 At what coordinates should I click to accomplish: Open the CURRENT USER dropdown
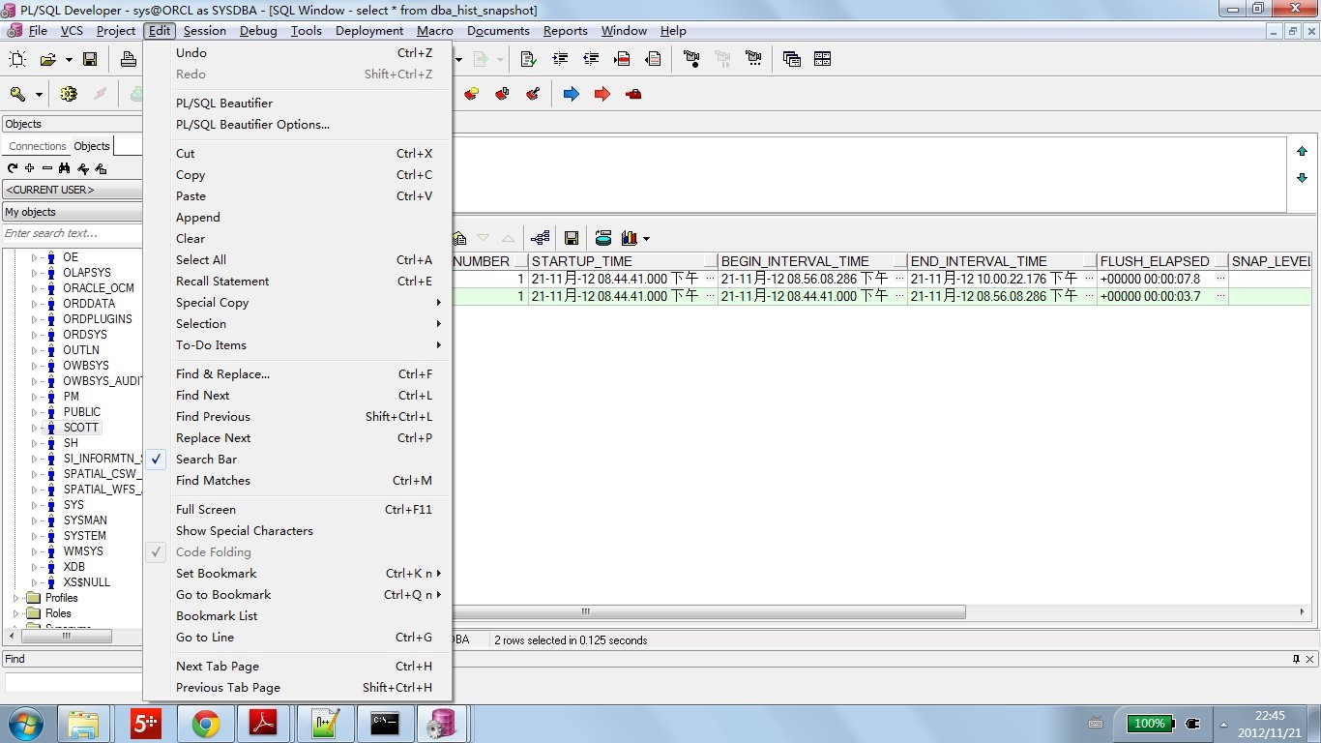pos(73,190)
